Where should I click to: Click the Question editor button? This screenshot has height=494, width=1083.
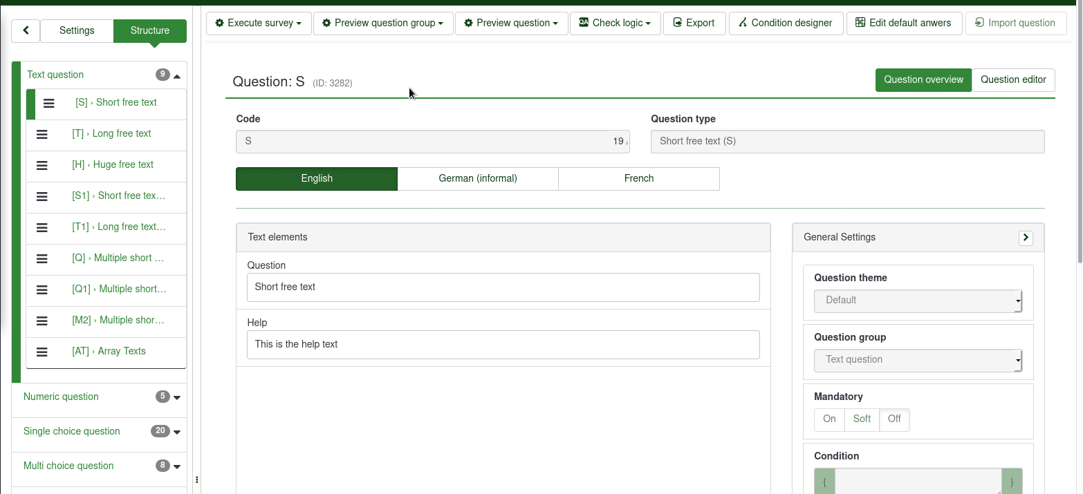1013,79
